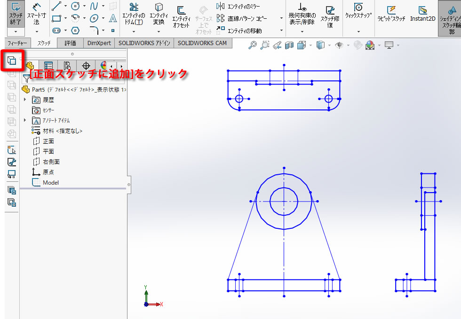Click ラピッドスケッチ rapid sketch tool
Viewport: 461px width, 319px height.
point(391,14)
